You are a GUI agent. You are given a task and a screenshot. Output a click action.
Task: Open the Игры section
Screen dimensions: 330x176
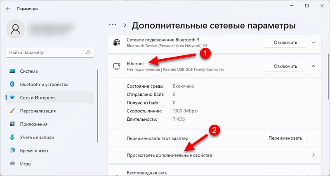click(x=26, y=164)
